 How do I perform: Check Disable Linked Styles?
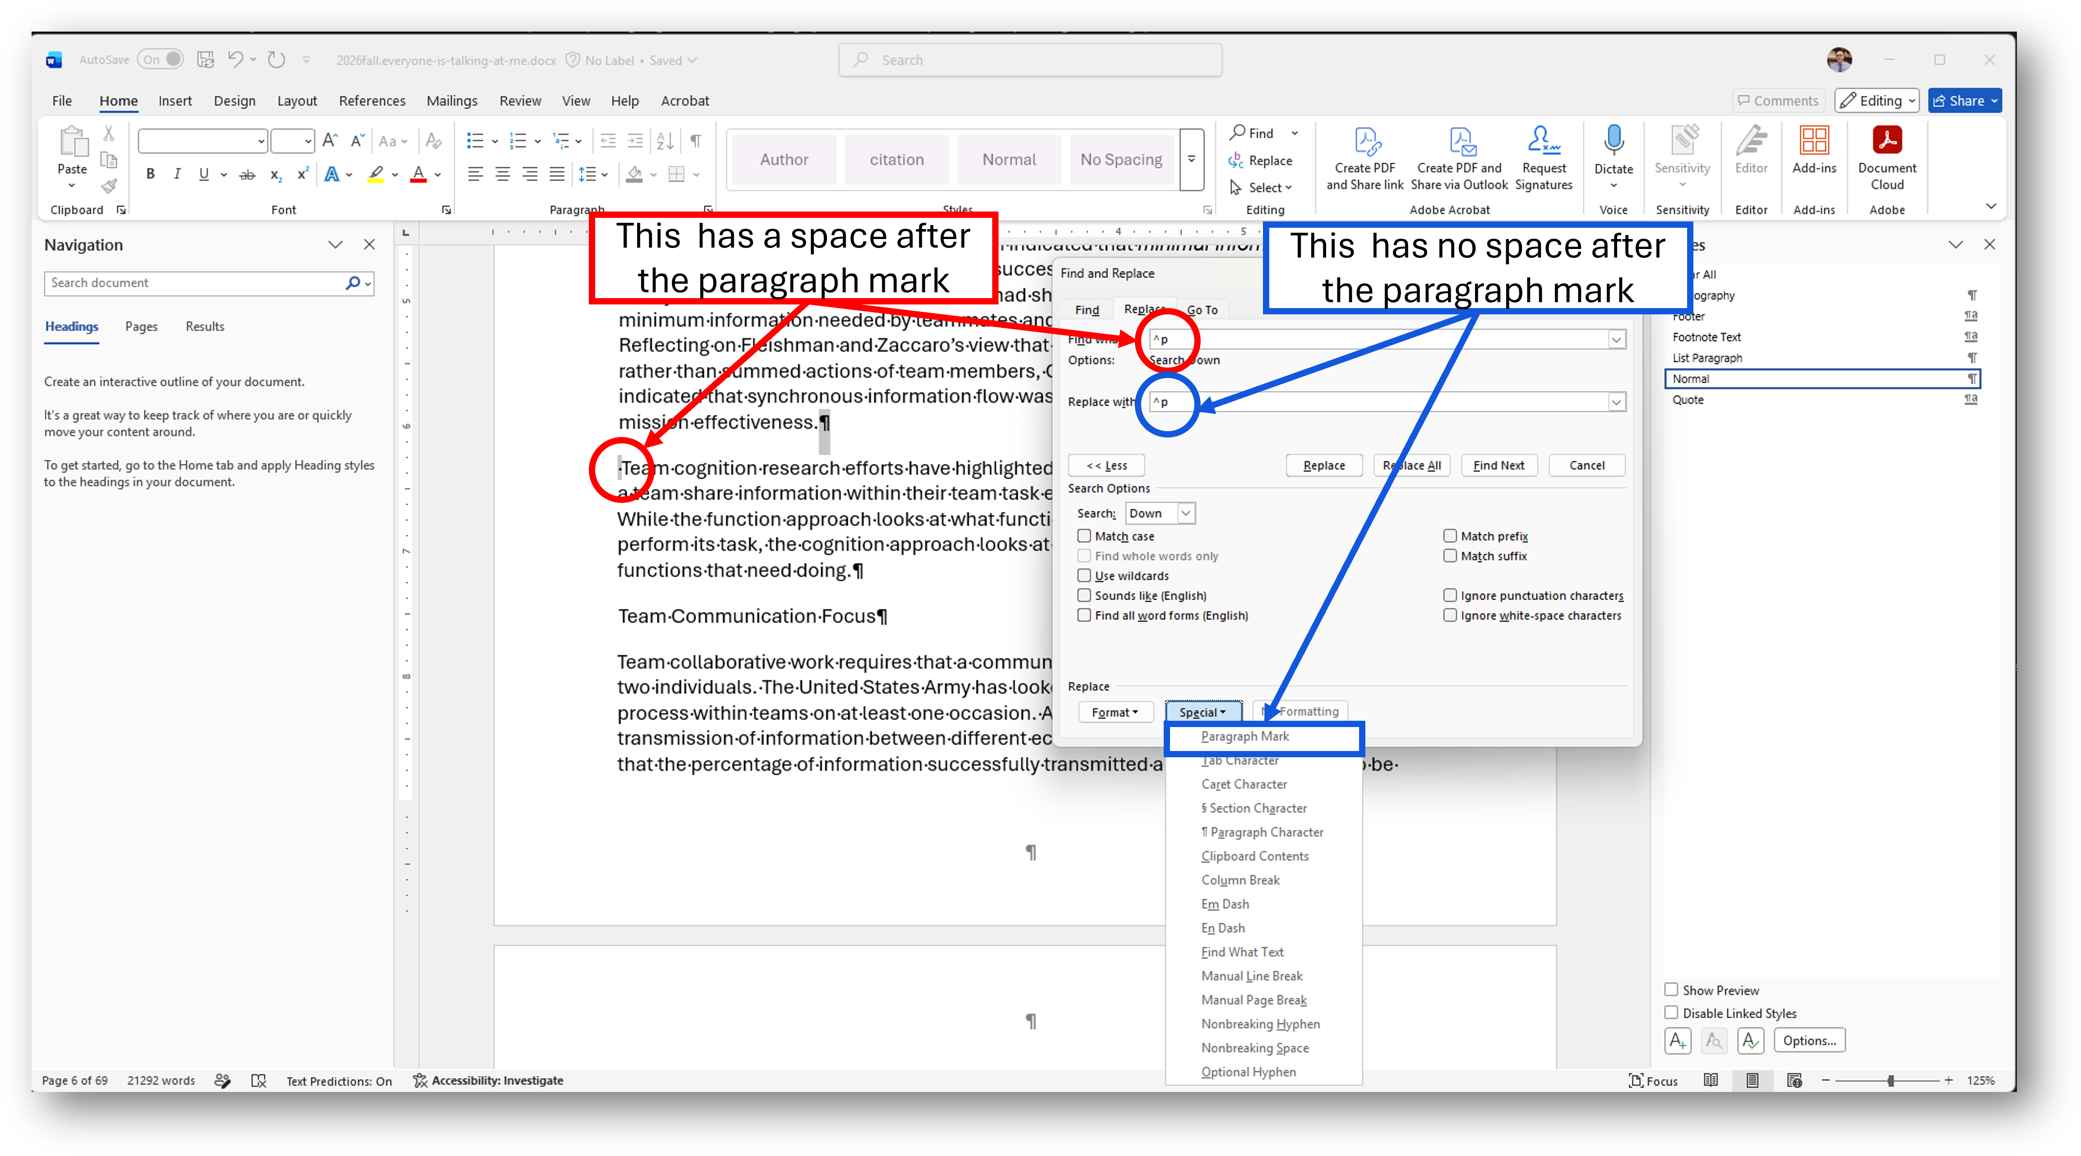click(x=1671, y=1012)
